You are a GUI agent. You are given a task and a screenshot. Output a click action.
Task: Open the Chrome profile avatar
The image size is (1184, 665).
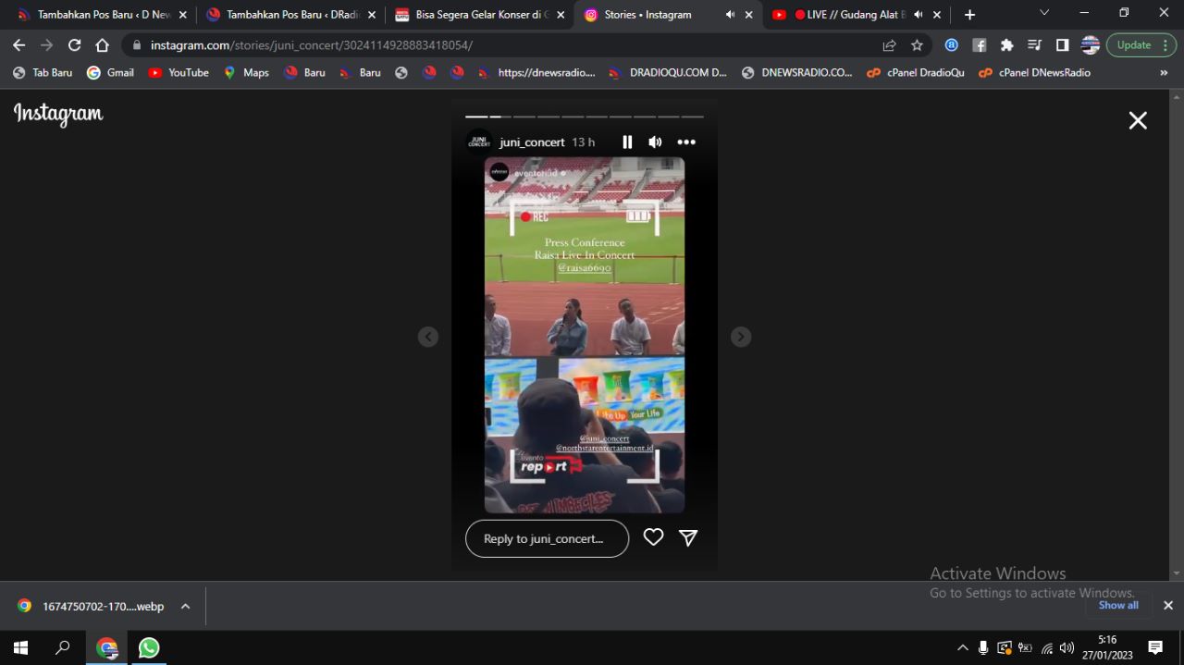click(x=1090, y=44)
